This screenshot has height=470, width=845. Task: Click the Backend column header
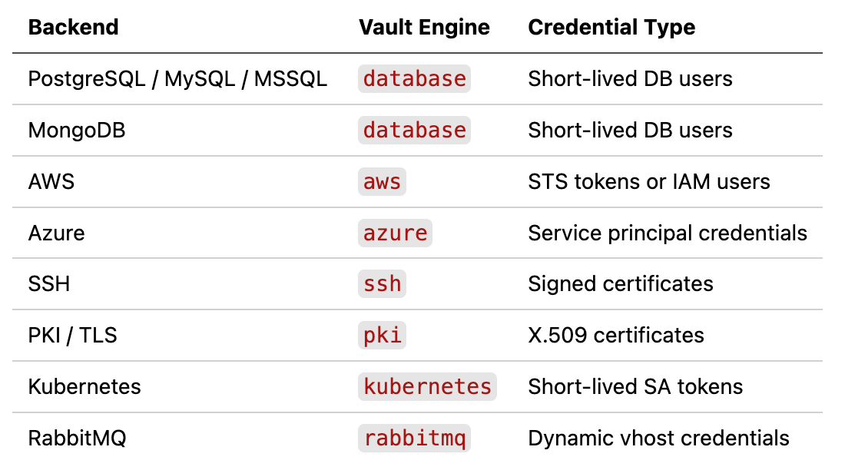73,27
